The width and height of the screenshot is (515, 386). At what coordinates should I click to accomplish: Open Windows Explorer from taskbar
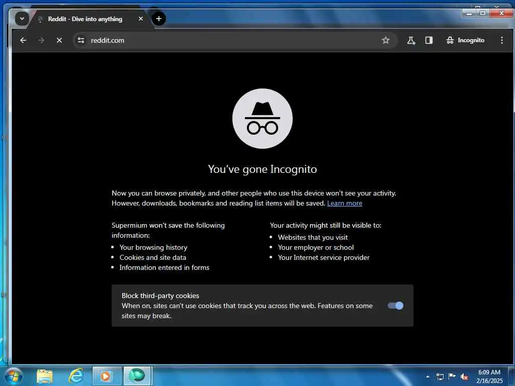point(45,376)
